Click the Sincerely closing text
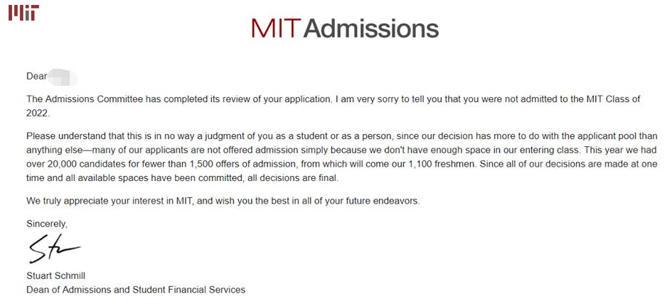This screenshot has width=672, height=308. coord(47,224)
